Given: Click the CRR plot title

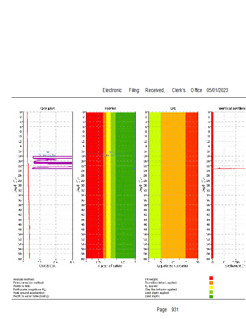Looking at the screenshot, I should tap(47, 108).
